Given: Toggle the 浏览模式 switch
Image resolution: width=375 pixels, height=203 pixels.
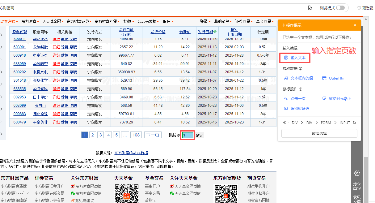Looking at the screenshot, I should click(x=340, y=8).
